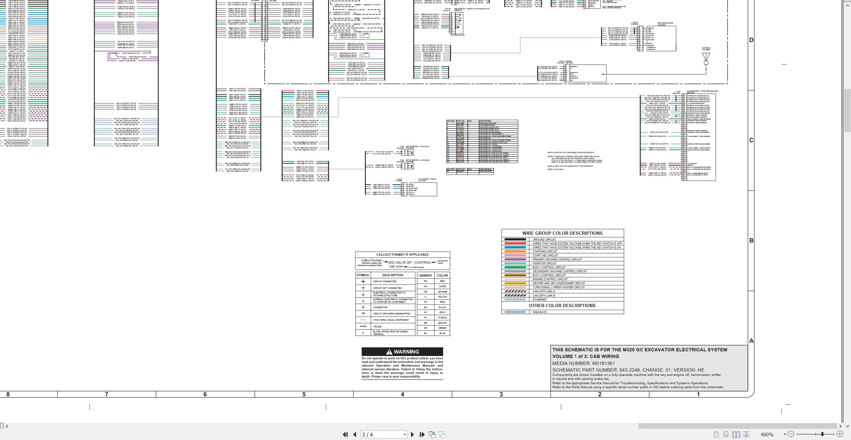
Task: Click the 'CIRCUIT NOT CONNECTED' symbol
Action: click(x=363, y=288)
